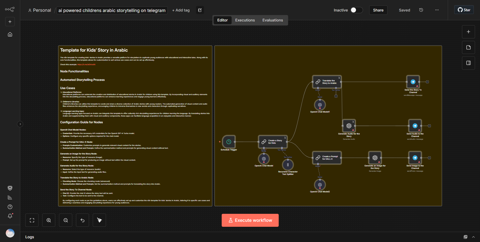Edit workflow description note icon near tags
480x242 pixels.
[200, 10]
